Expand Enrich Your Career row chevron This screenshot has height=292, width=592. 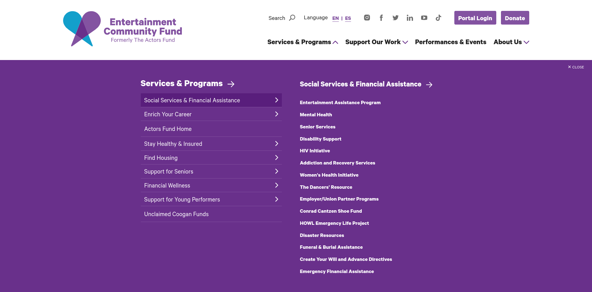277,114
